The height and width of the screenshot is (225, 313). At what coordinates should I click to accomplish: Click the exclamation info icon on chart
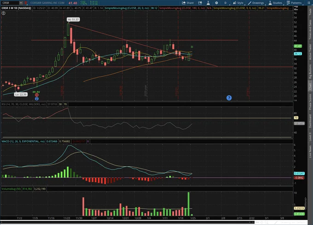4,13
